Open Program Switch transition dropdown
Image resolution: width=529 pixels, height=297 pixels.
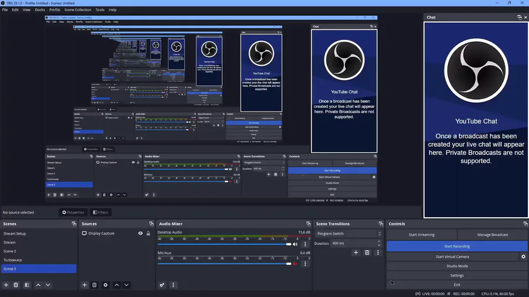click(349, 234)
